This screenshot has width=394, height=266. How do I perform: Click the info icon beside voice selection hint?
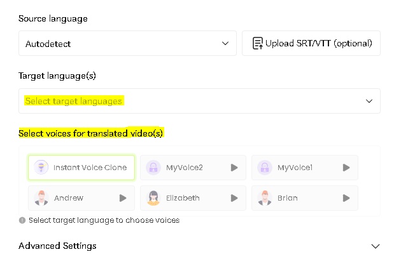click(x=22, y=220)
